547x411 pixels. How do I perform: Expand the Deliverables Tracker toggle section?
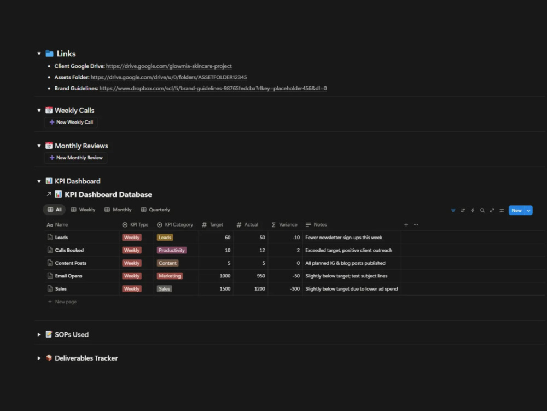tap(39, 358)
